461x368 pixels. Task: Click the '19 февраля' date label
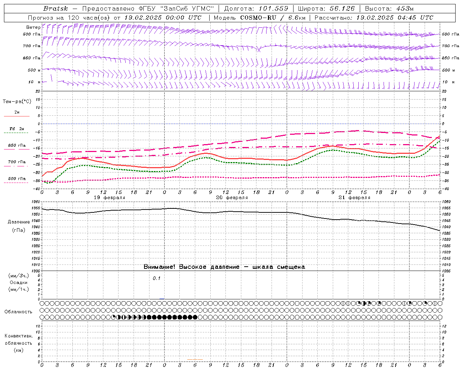109,198
